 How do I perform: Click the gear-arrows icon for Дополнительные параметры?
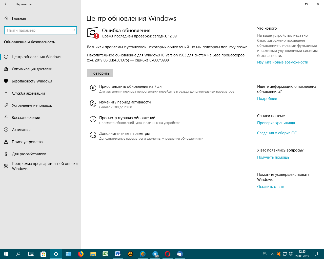pos(93,135)
